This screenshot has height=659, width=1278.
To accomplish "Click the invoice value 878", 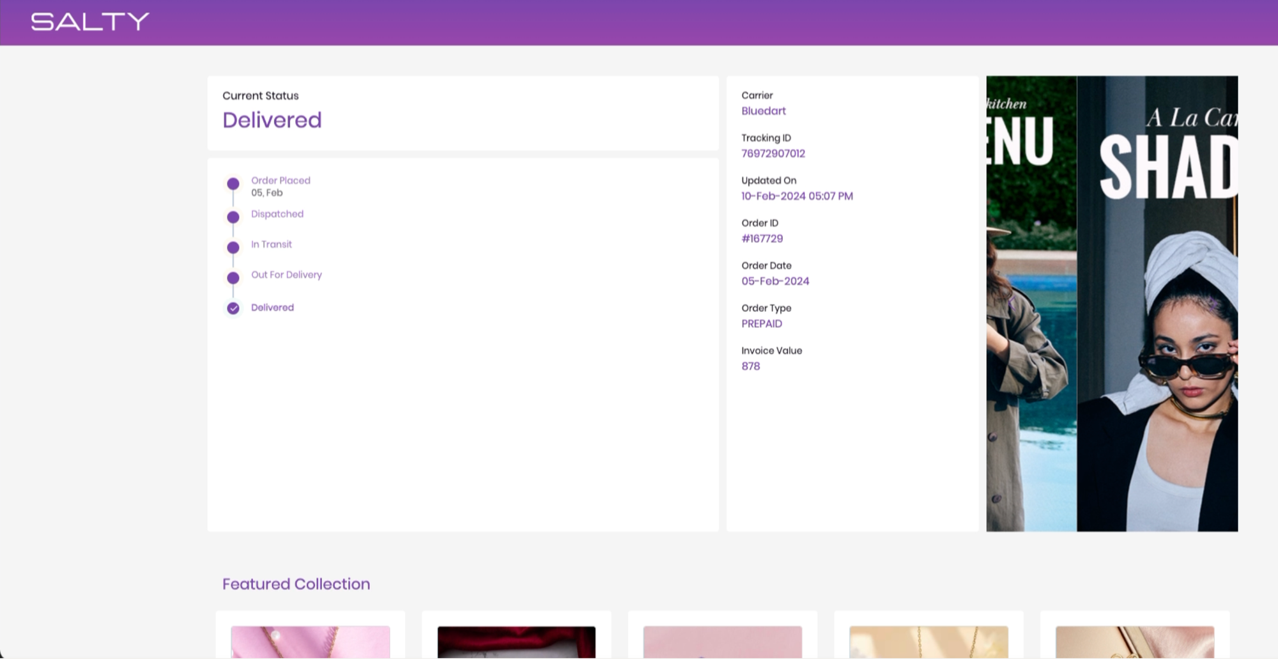I will [x=751, y=366].
